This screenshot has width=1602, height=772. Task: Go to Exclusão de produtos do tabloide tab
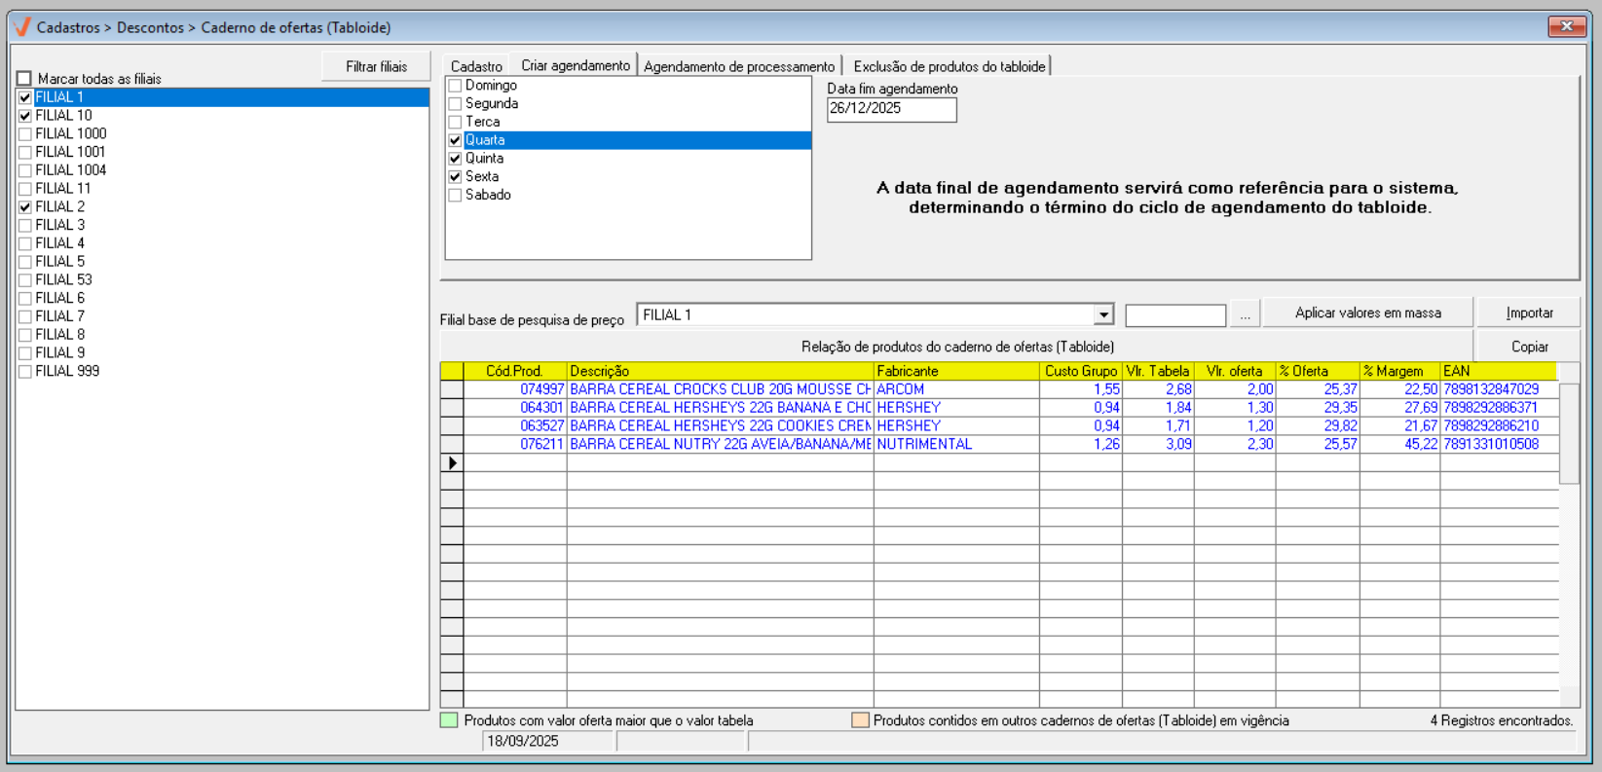pos(949,66)
